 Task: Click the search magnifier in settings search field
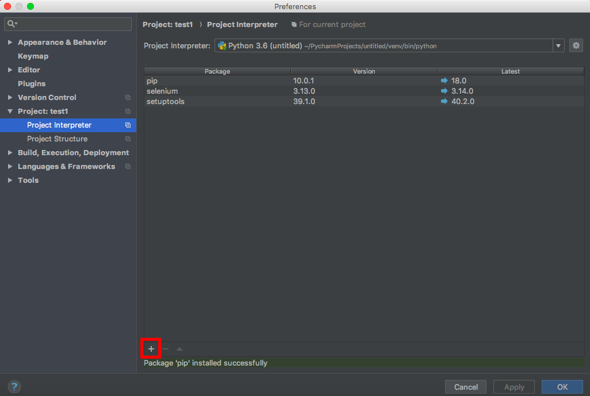11,24
